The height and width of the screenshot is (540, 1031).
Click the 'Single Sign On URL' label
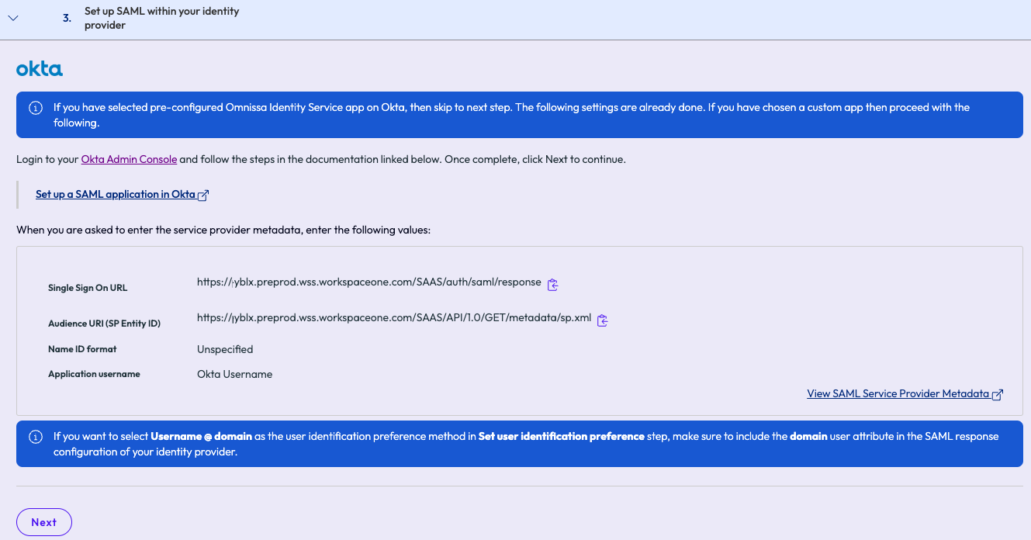pyautogui.click(x=88, y=288)
